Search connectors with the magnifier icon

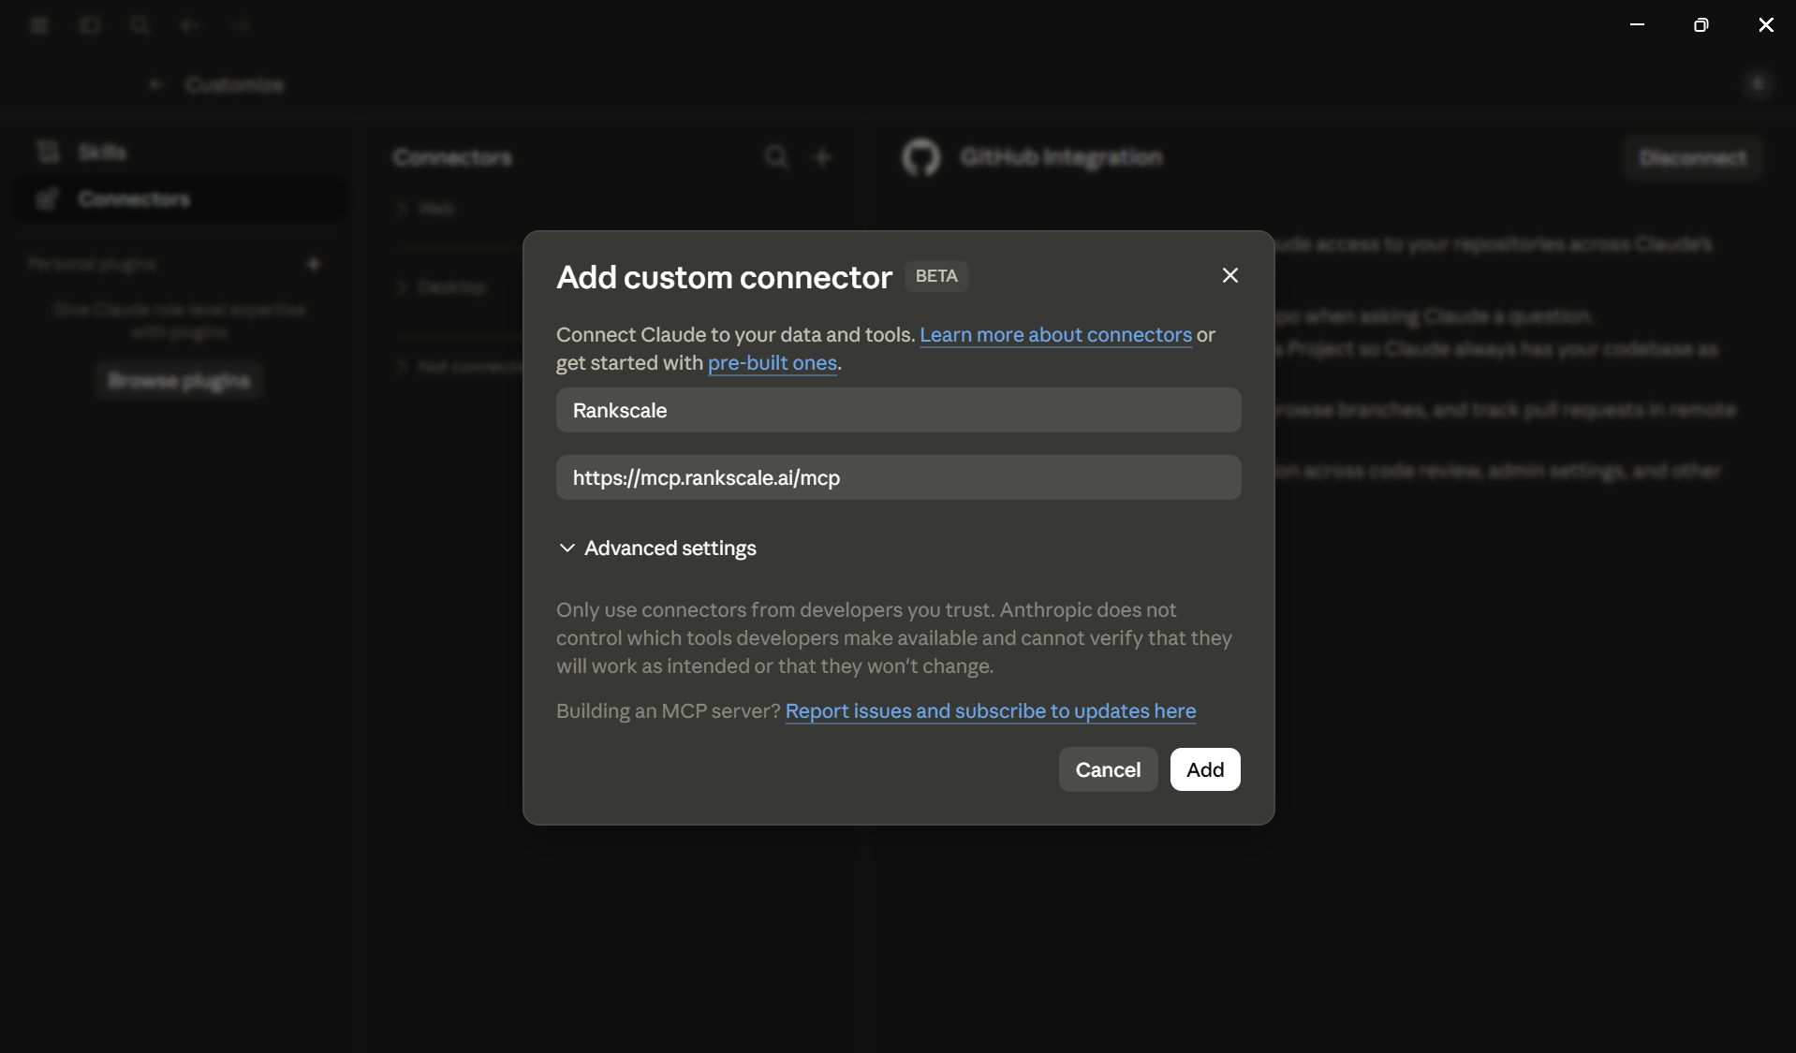click(775, 157)
